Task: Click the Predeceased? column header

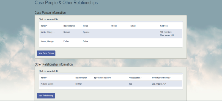Action: tap(135, 78)
